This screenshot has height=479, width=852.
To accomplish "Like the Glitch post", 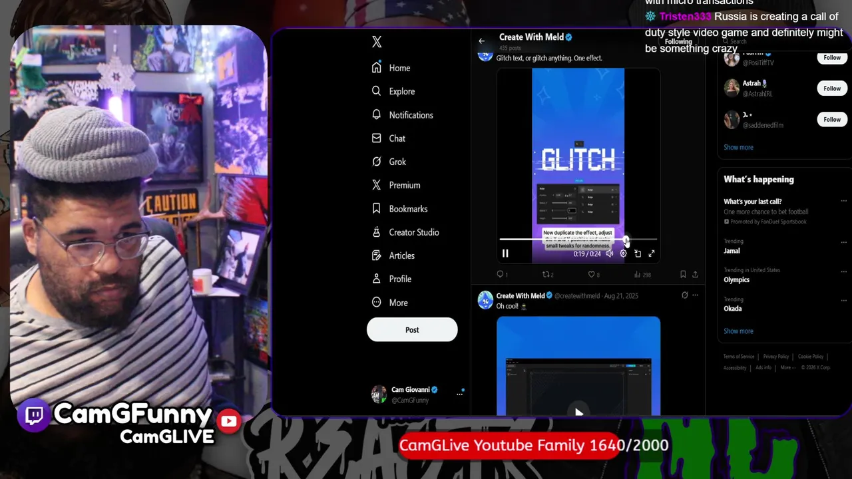I will click(593, 275).
